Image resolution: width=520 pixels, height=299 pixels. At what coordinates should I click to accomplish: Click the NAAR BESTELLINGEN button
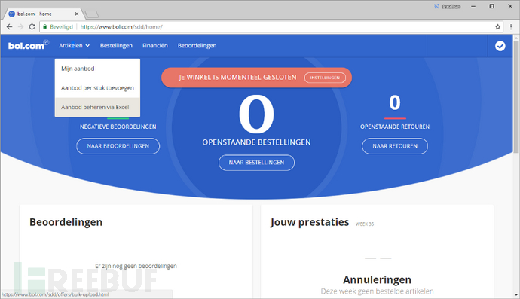256,163
